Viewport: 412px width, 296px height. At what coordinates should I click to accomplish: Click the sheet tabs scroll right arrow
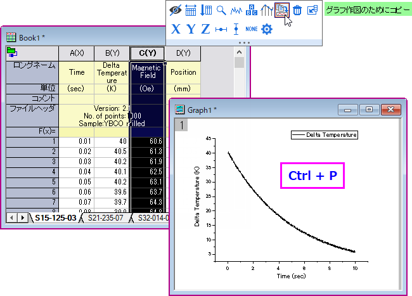point(23,218)
